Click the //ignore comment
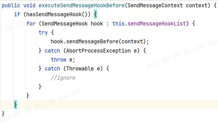The image size is (218, 123). point(63,78)
